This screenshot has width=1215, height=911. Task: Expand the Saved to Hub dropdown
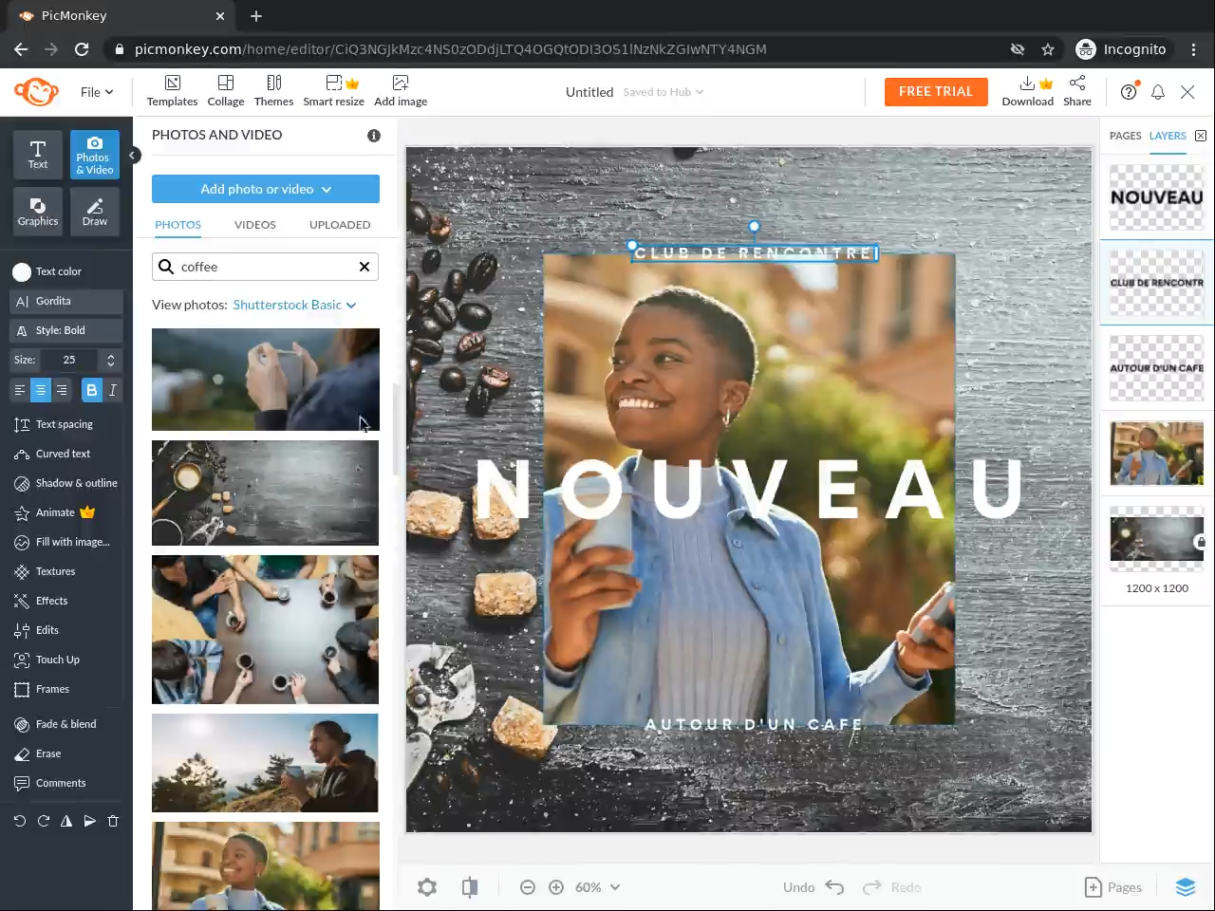[x=664, y=92]
